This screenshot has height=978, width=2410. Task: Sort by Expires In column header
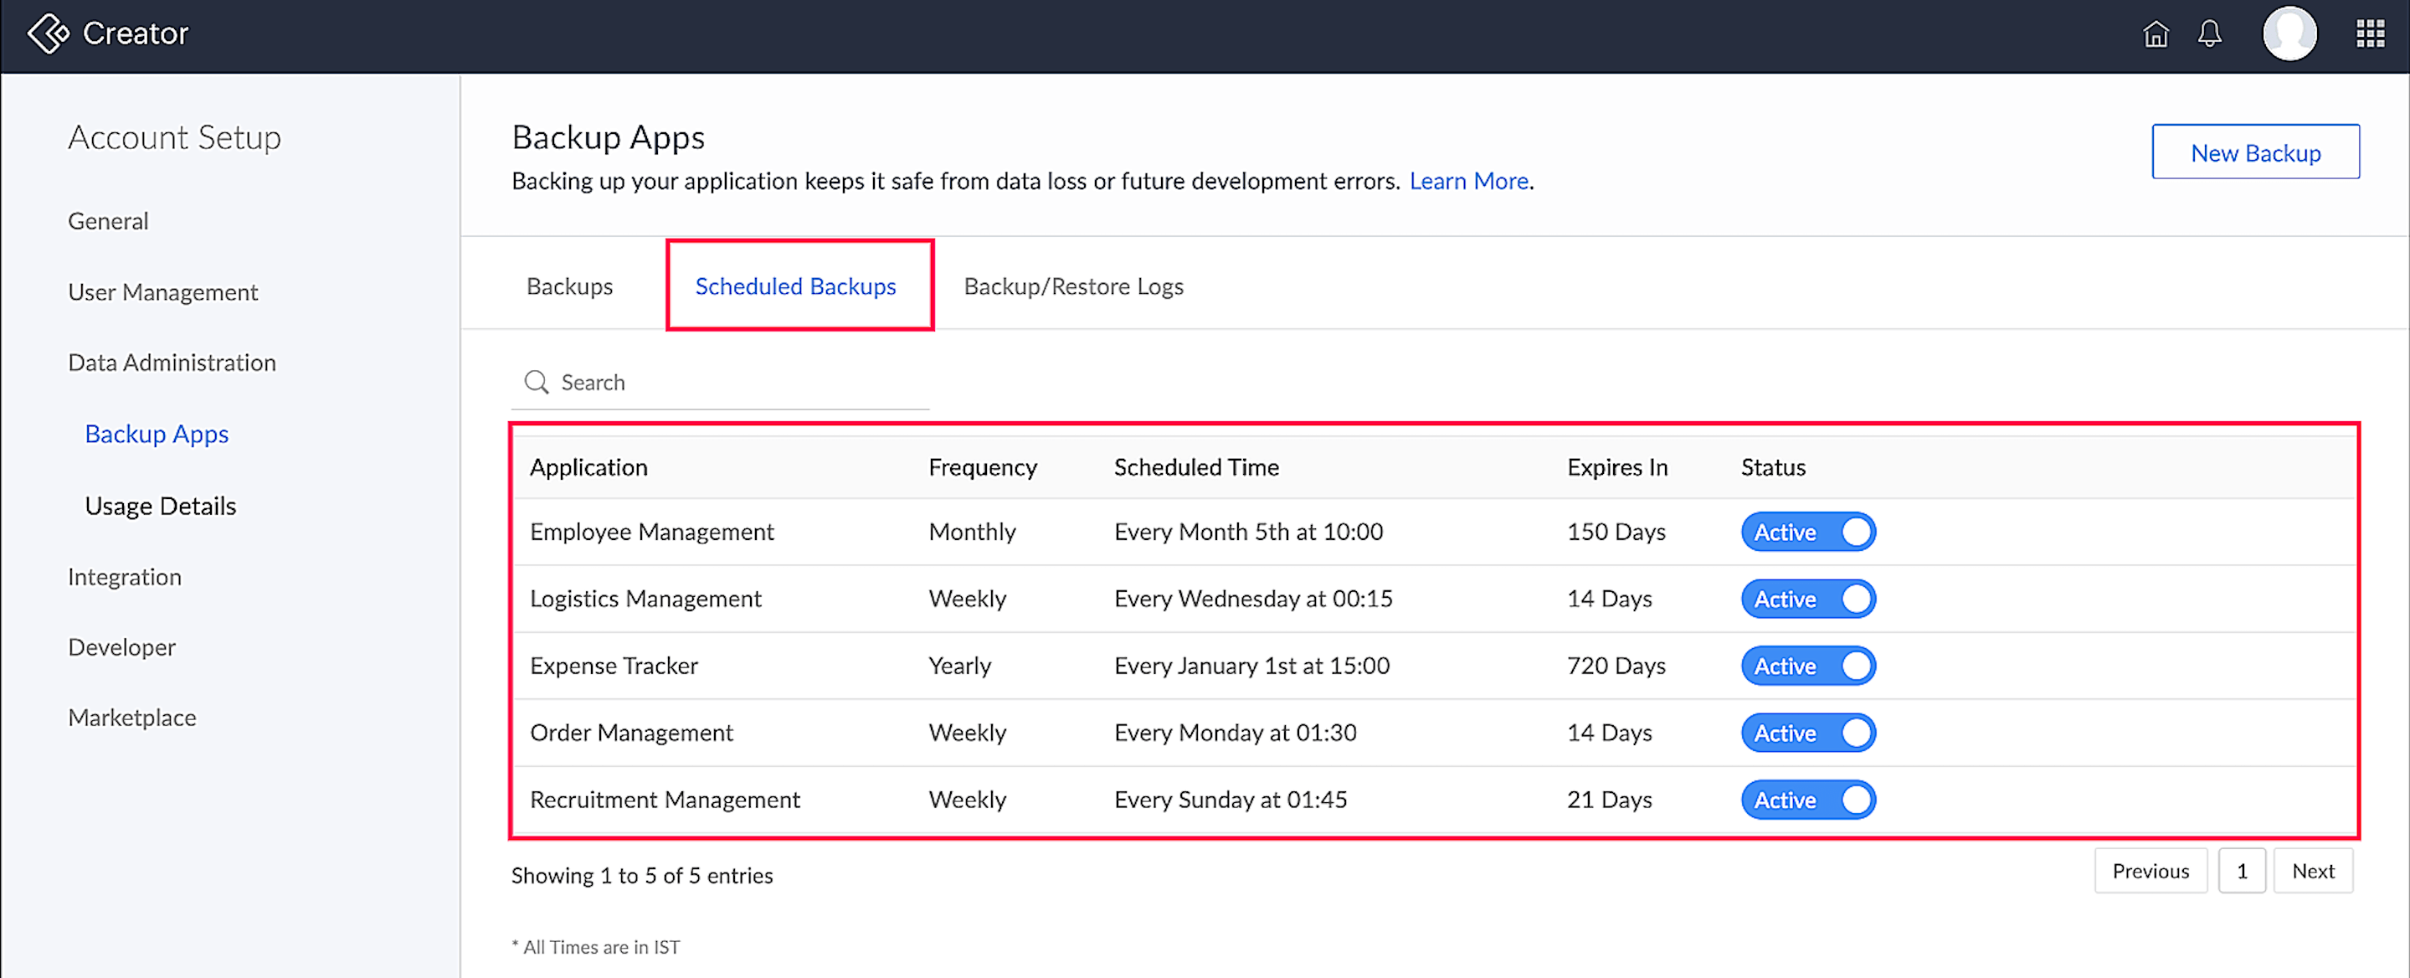(1616, 467)
